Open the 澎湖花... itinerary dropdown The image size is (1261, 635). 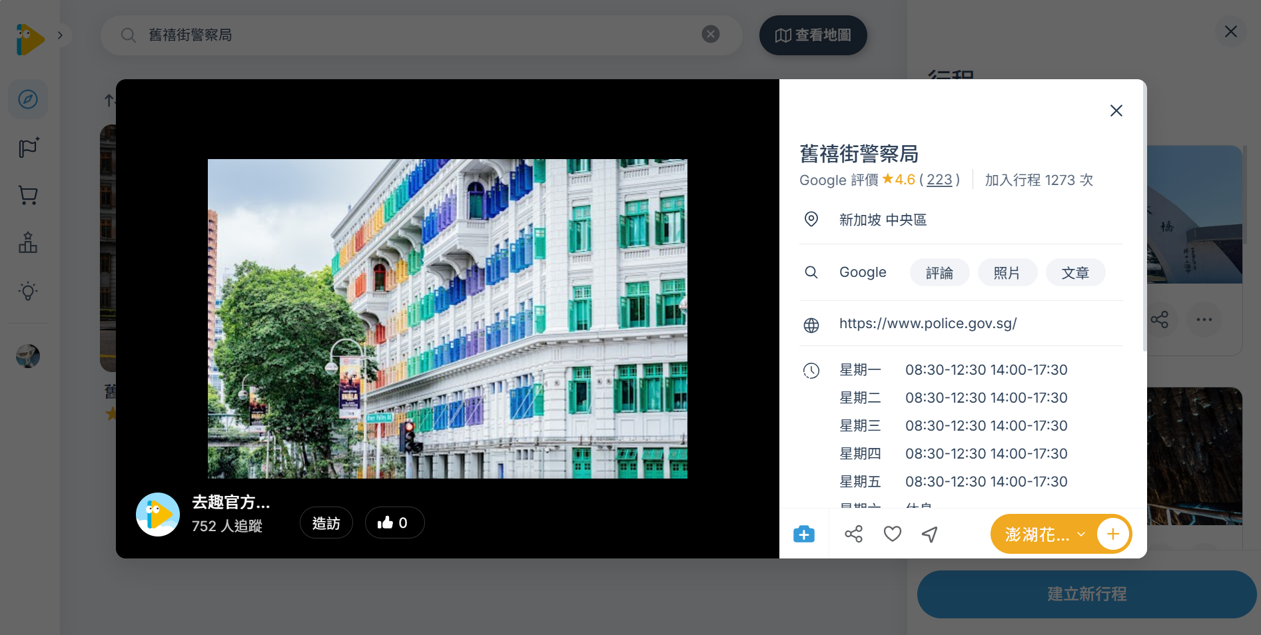pos(1045,534)
